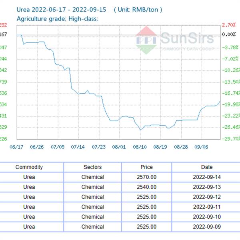Select the 2525.00 price for 2022-09-10

[x=147, y=217]
